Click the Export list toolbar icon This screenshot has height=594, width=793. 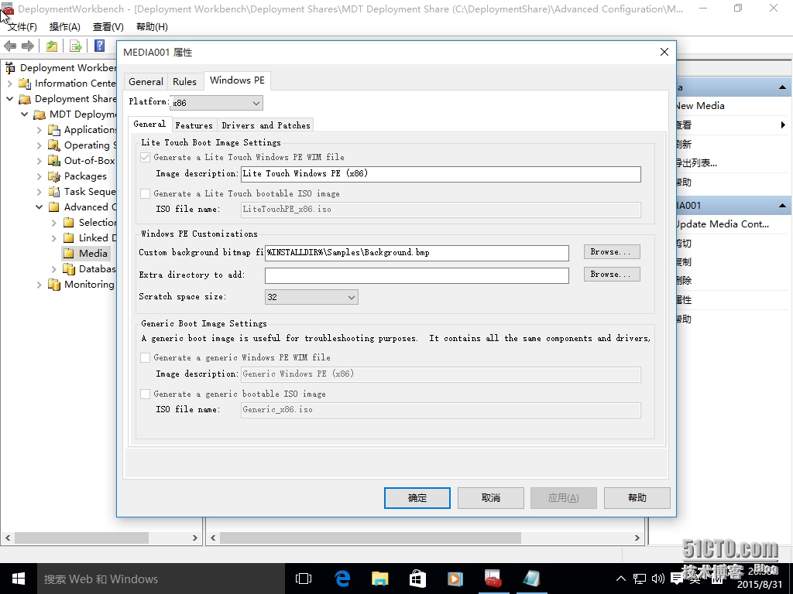[x=75, y=46]
